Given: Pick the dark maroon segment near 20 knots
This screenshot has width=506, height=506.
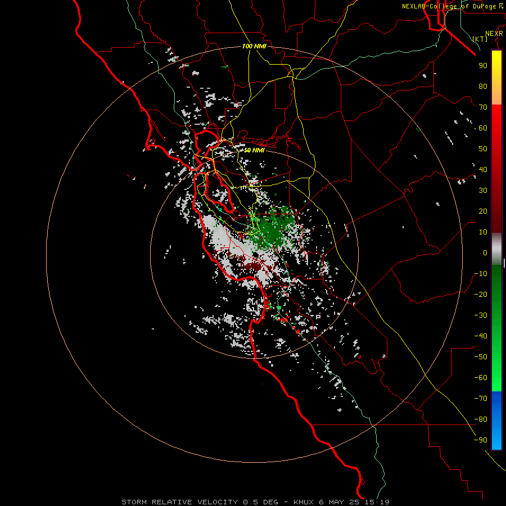Looking at the screenshot, I should click(x=496, y=211).
